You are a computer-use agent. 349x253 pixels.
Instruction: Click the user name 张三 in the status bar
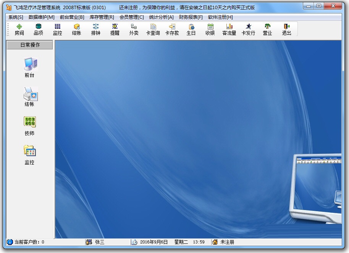coord(100,242)
